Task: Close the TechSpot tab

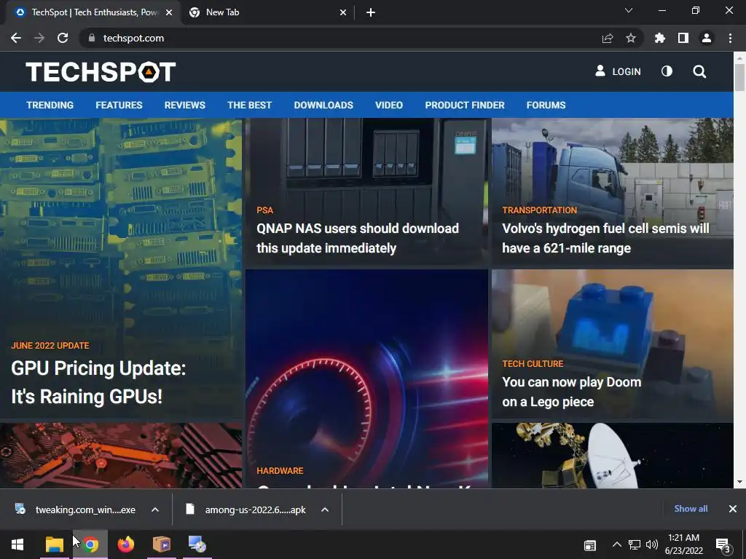Action: pyautogui.click(x=169, y=12)
